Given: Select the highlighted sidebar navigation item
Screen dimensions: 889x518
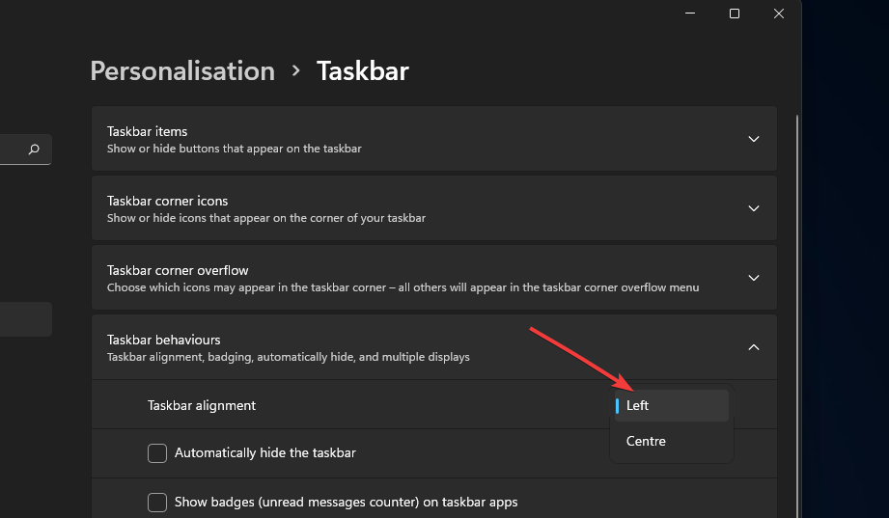Looking at the screenshot, I should pos(25,319).
